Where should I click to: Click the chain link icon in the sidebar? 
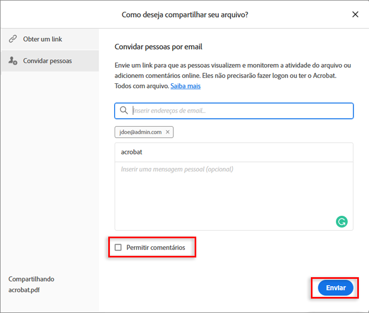[13, 39]
